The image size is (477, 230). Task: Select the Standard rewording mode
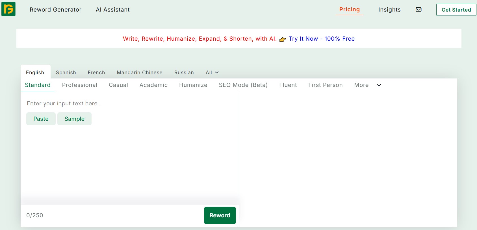[38, 85]
